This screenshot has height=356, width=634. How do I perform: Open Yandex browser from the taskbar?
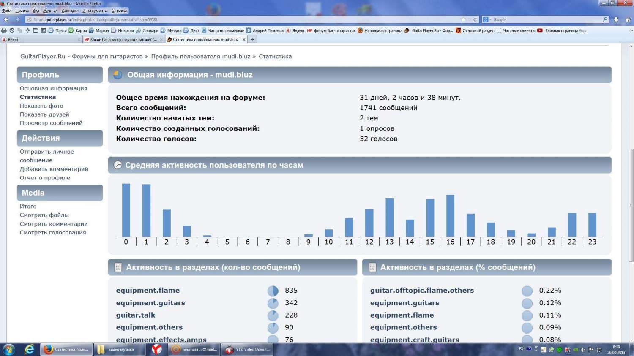[157, 349]
